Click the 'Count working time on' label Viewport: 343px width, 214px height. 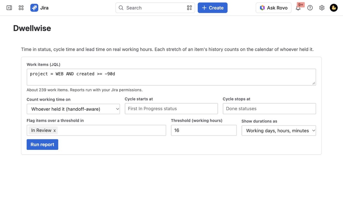(x=49, y=100)
